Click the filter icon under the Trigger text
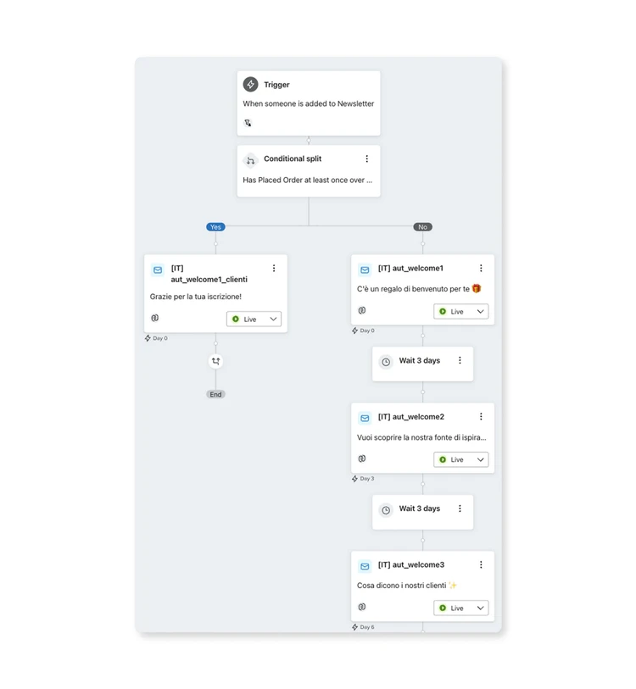636x689 pixels. 248,123
